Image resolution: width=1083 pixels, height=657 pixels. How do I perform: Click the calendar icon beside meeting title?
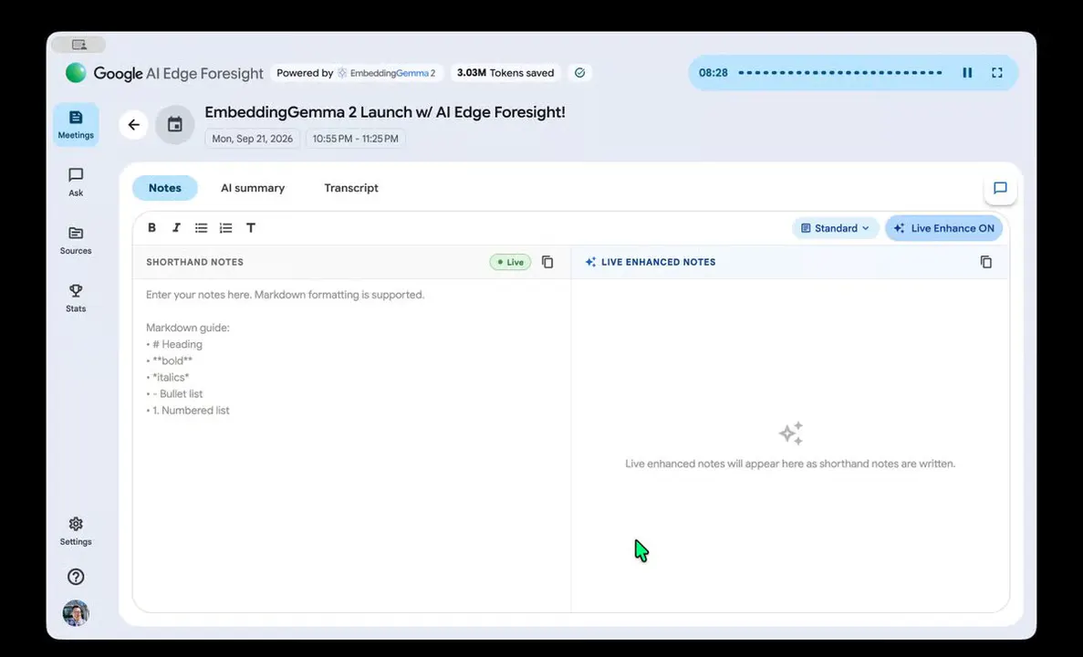point(175,125)
